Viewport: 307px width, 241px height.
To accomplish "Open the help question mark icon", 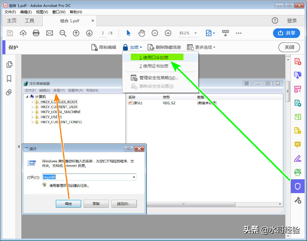I will 275,20.
